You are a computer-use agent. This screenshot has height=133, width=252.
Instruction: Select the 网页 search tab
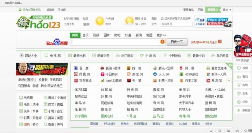(x=75, y=35)
